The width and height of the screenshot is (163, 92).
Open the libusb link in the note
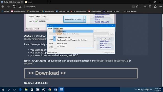pyautogui.click(x=100, y=61)
